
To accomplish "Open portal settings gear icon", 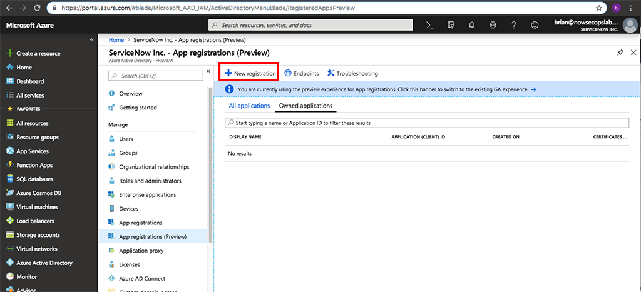I will coord(493,25).
